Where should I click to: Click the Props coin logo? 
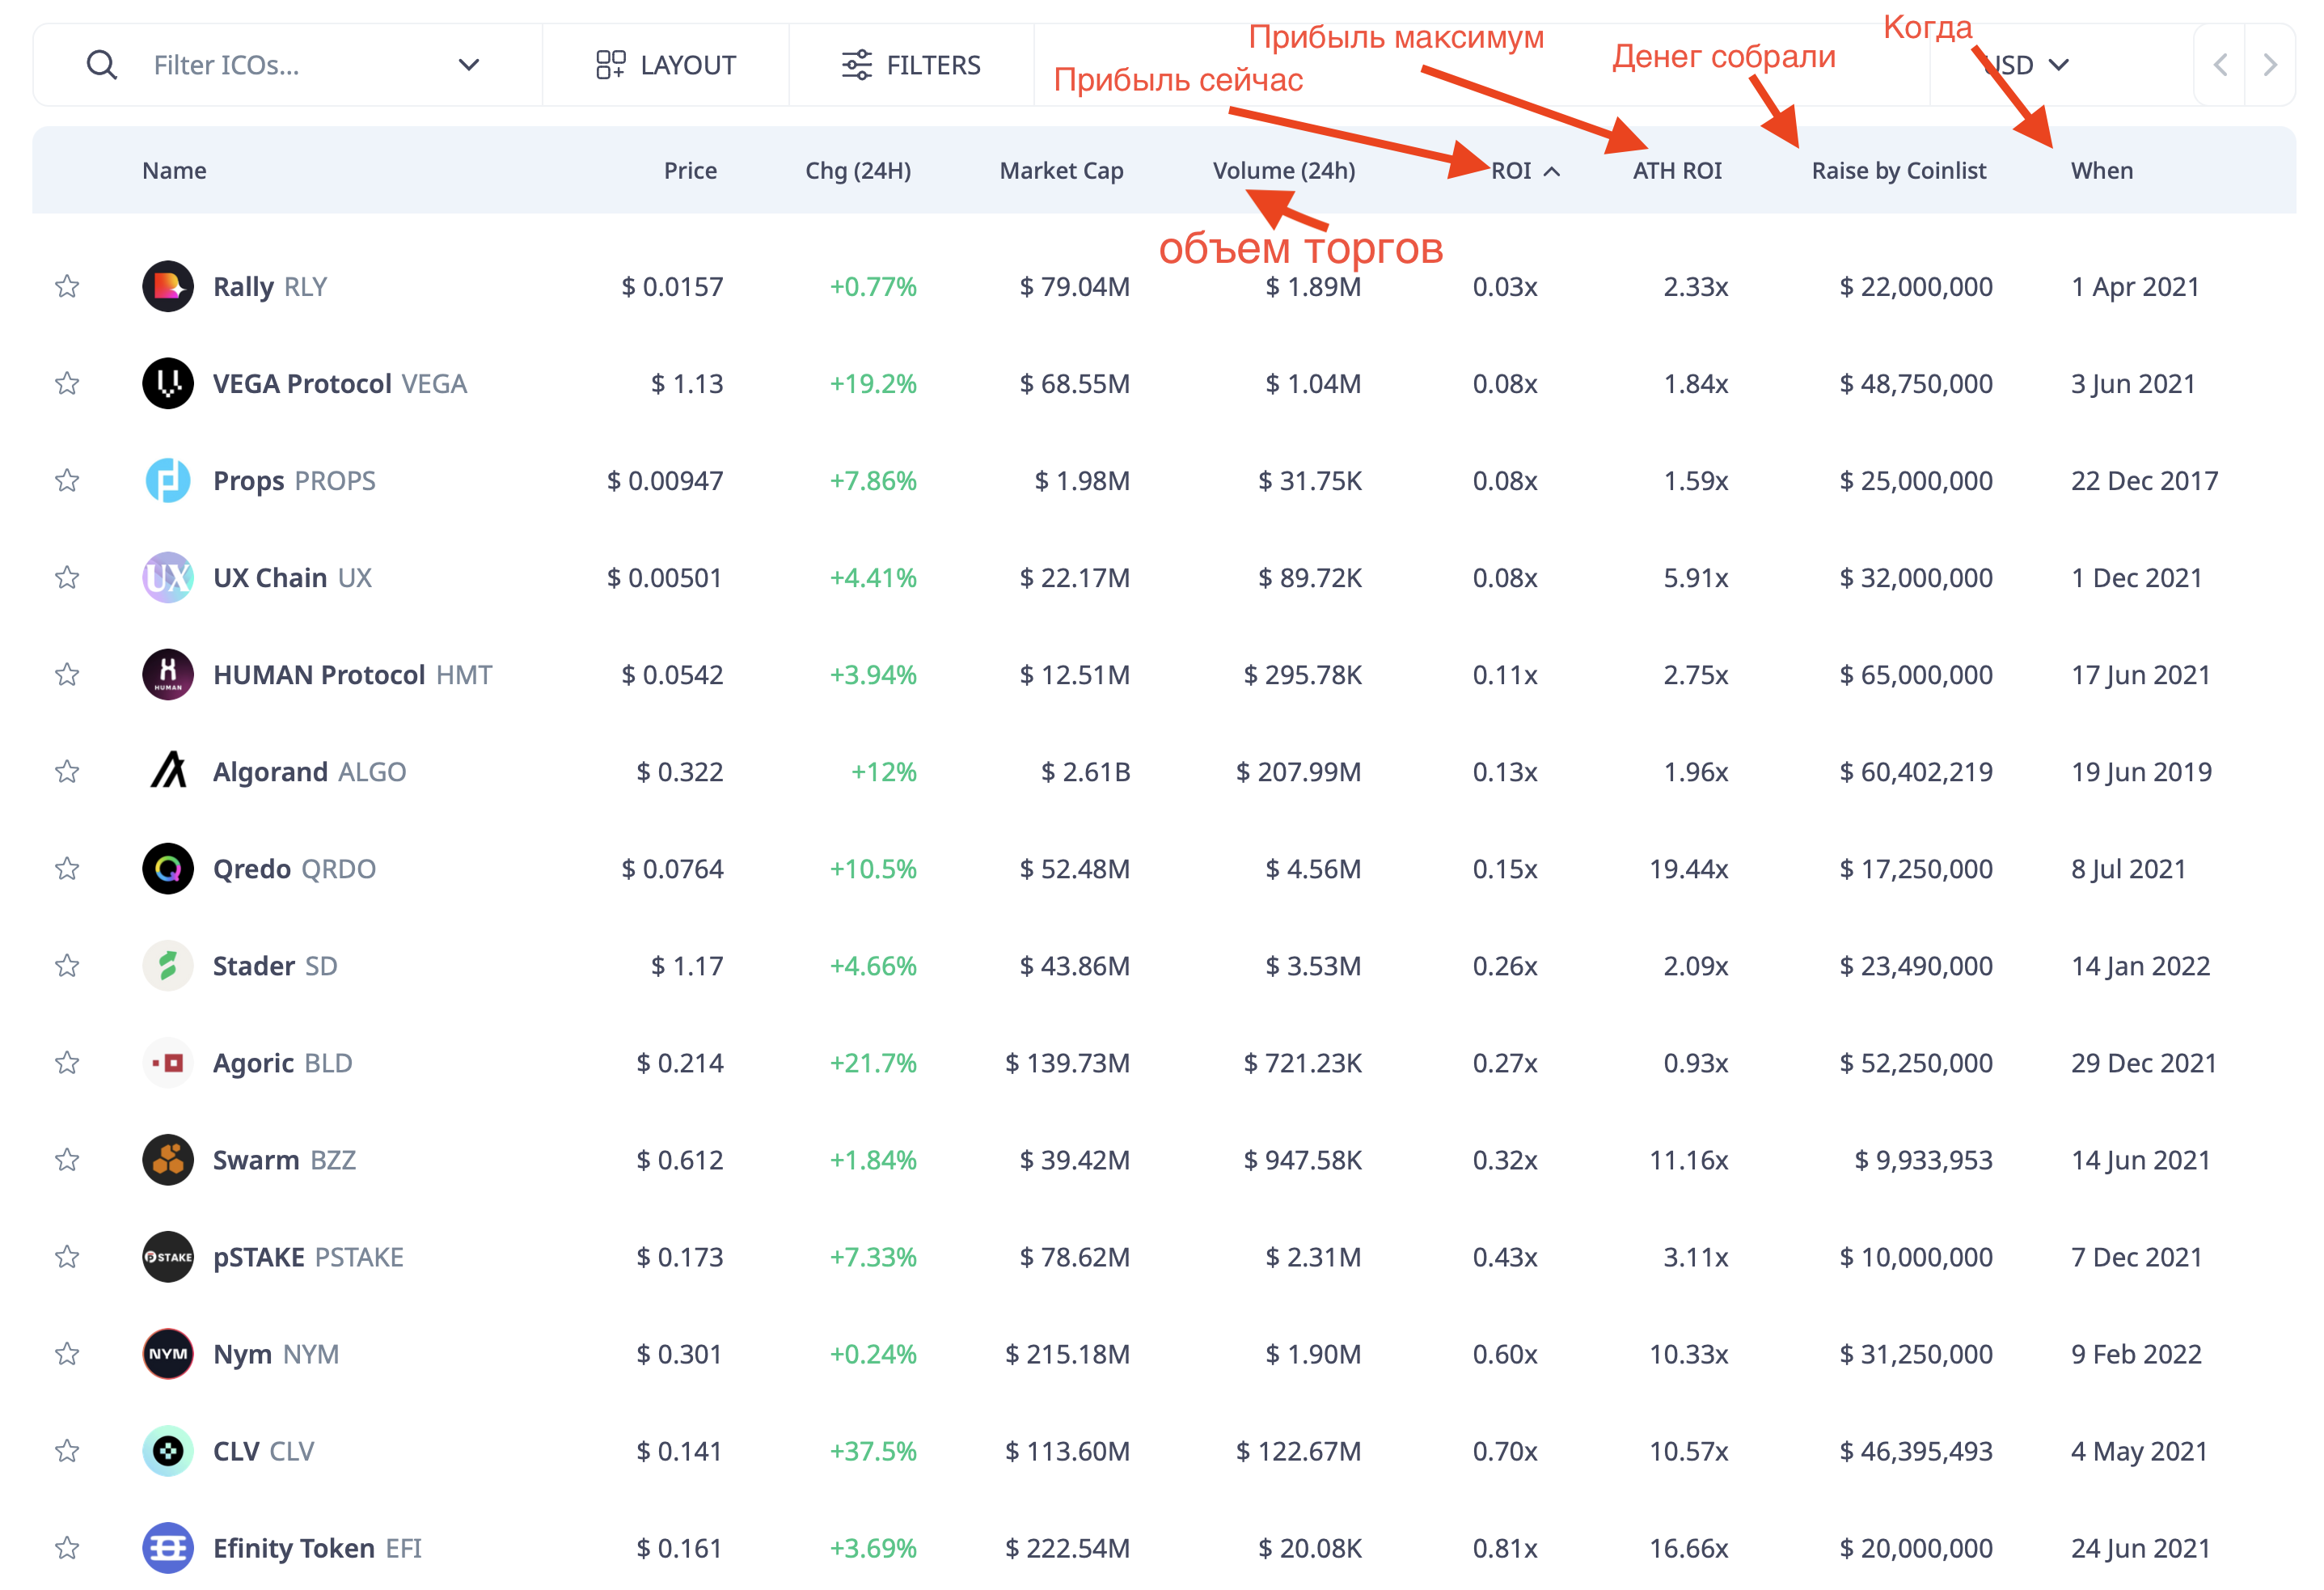168,481
